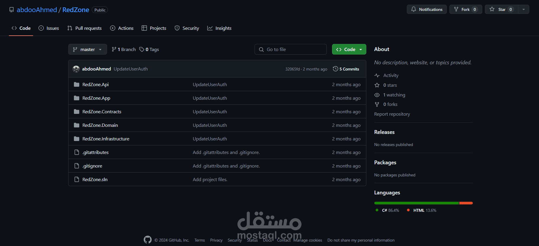Click the RedZone.Infrastructure folder icon
This screenshot has width=539, height=246.
[77, 139]
